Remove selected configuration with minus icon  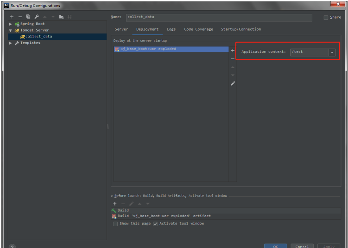[20, 17]
